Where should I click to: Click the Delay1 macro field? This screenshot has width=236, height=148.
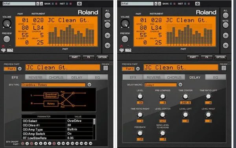pyautogui.click(x=160, y=85)
